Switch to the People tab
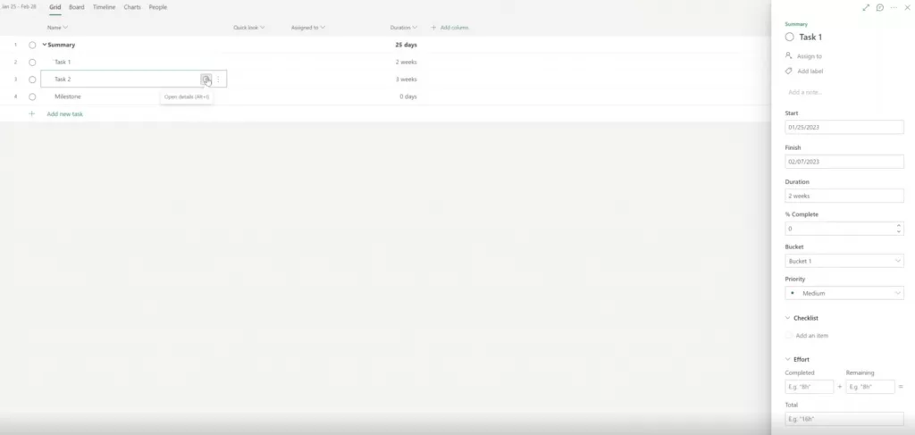This screenshot has width=915, height=435. coord(157,7)
